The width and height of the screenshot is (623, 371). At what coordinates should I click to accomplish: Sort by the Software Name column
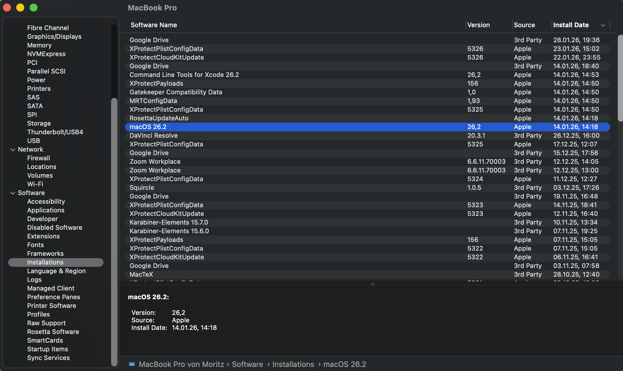[154, 25]
